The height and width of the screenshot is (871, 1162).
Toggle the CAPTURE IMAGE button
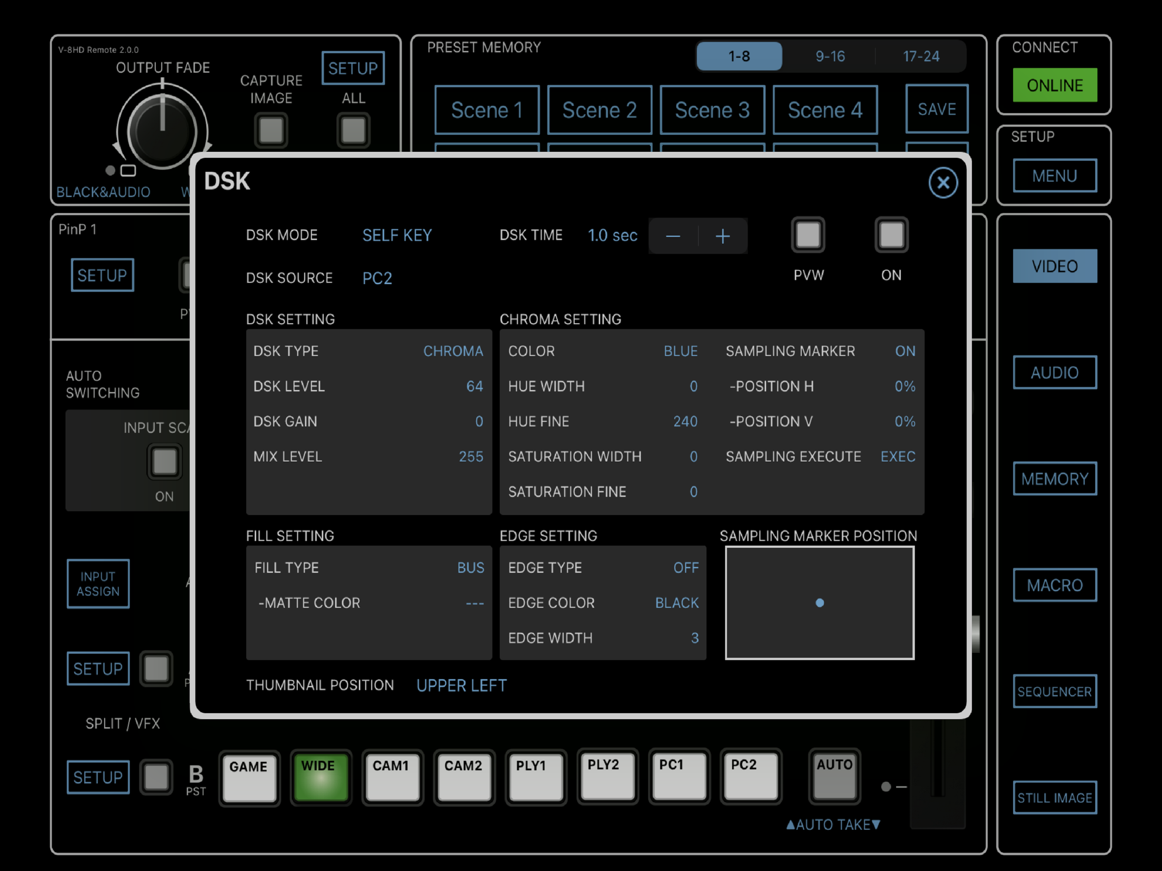click(271, 130)
